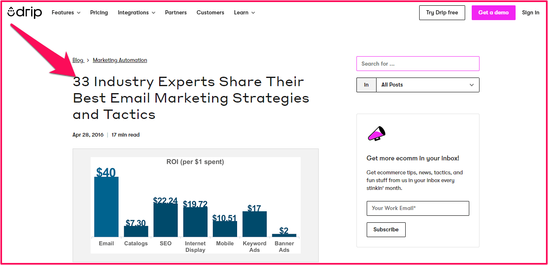This screenshot has height=265, width=548.
Task: Expand the Features menu
Action: (x=66, y=13)
